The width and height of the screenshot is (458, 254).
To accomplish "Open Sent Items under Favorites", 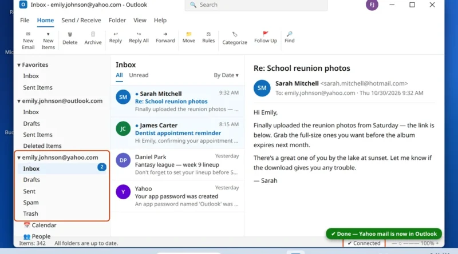I will pos(38,87).
